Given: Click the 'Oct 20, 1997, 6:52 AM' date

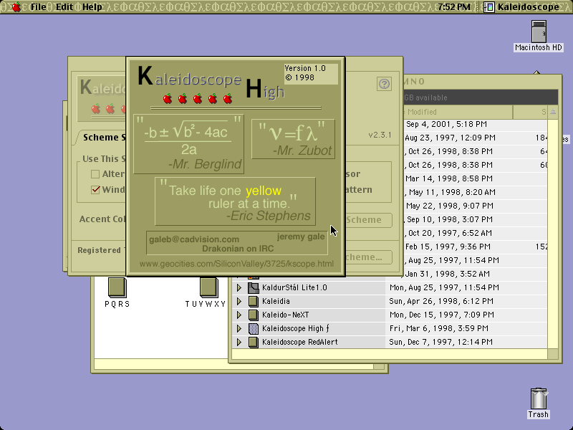Looking at the screenshot, I should [451, 233].
